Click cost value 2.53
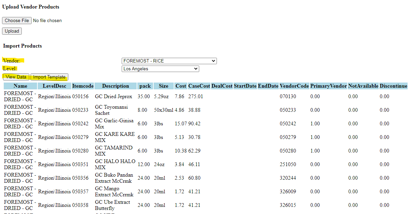Viewport: 411px width, 214px height. click(179, 178)
